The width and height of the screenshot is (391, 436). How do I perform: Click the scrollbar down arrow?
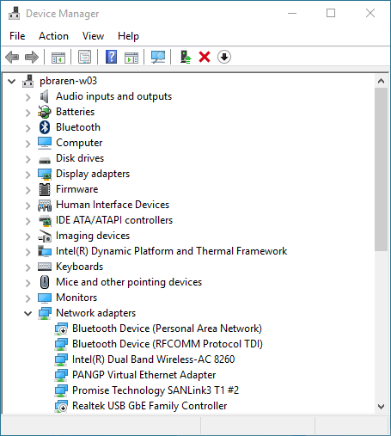click(x=381, y=406)
